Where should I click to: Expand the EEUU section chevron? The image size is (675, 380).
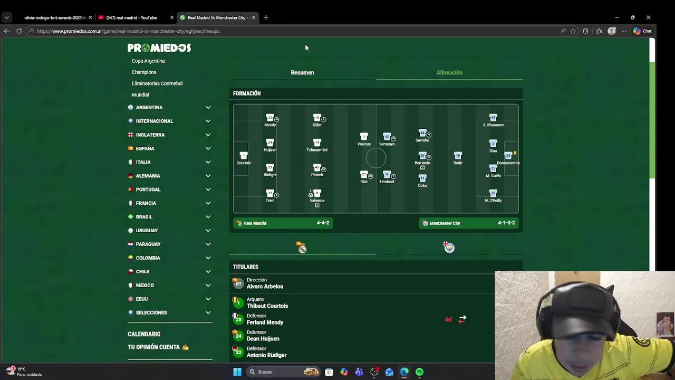208,299
